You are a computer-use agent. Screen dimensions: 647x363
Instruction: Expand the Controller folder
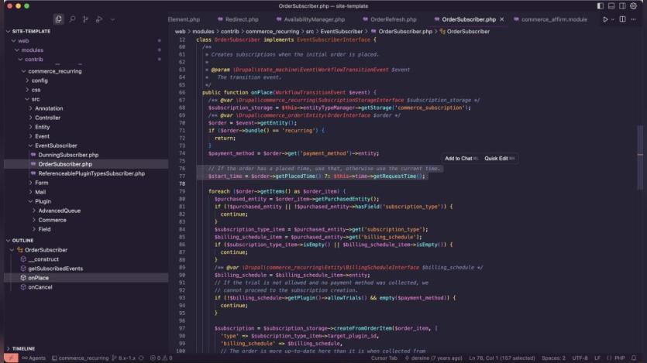coord(47,118)
